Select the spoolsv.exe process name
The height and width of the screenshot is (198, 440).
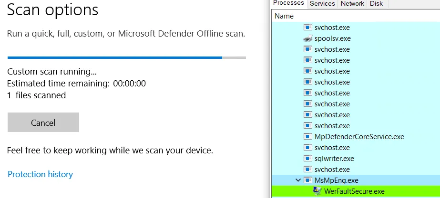(332, 38)
